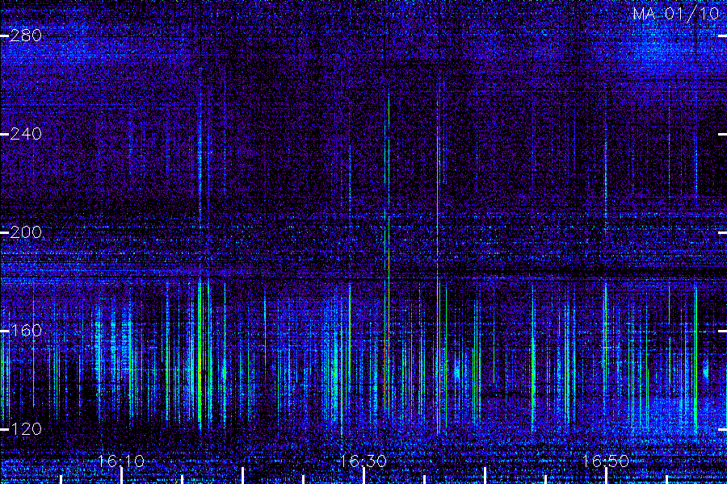The width and height of the screenshot is (727, 484).
Task: Click the 16:10 time label
Action: click(x=121, y=461)
